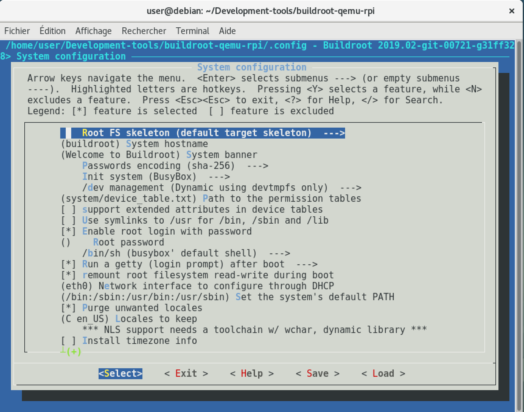Select Path to the permission tables entry

click(211, 199)
